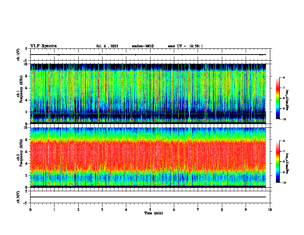Viewport: 304px width, 235px height.
Task: Click time axis end tick label "10"
Action: coord(270,210)
